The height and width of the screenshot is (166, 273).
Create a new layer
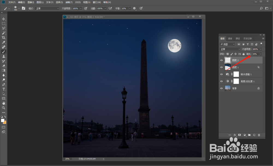(x=254, y=135)
